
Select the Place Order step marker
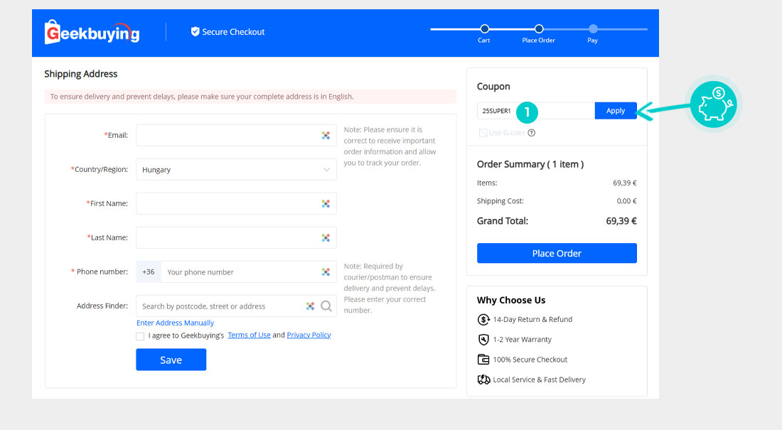(539, 29)
